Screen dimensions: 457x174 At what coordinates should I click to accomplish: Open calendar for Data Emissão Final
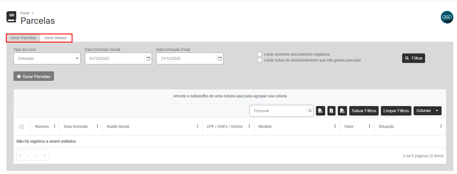pos(220,58)
